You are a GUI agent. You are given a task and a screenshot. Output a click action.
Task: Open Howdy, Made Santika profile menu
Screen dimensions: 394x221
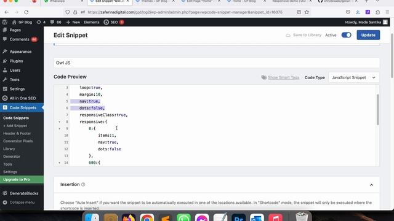pyautogui.click(x=366, y=22)
